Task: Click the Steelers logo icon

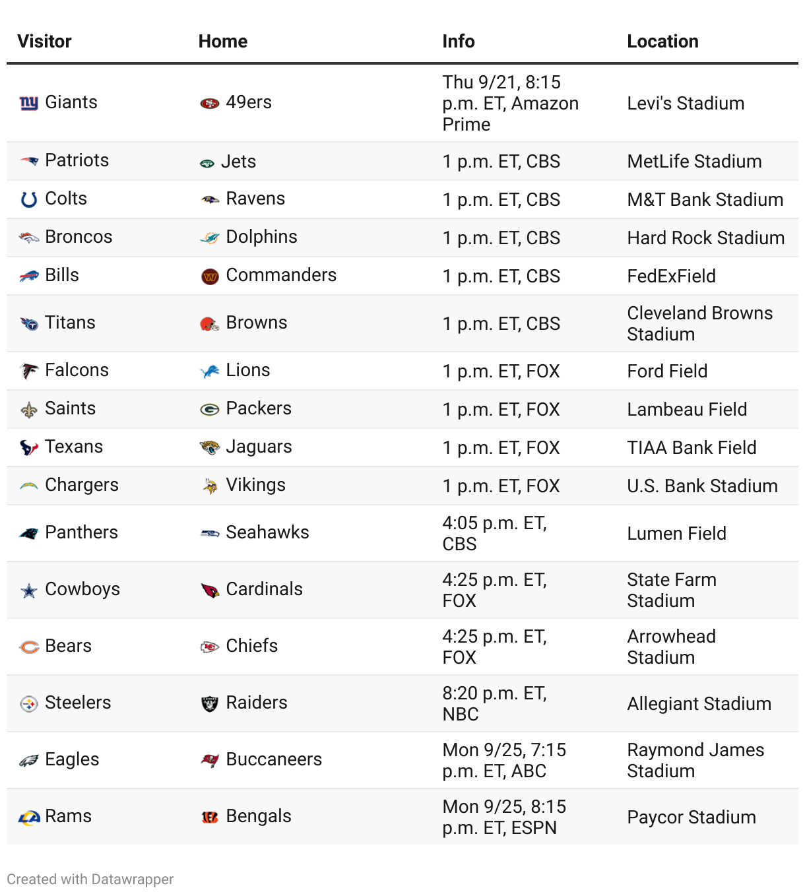Action: pyautogui.click(x=29, y=704)
